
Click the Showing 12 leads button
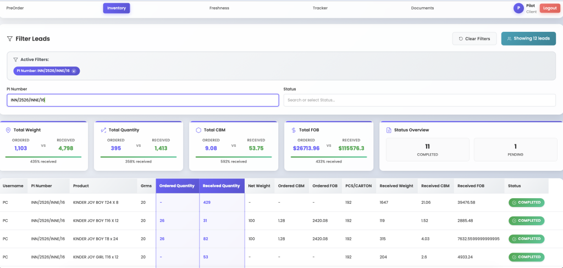click(x=528, y=38)
